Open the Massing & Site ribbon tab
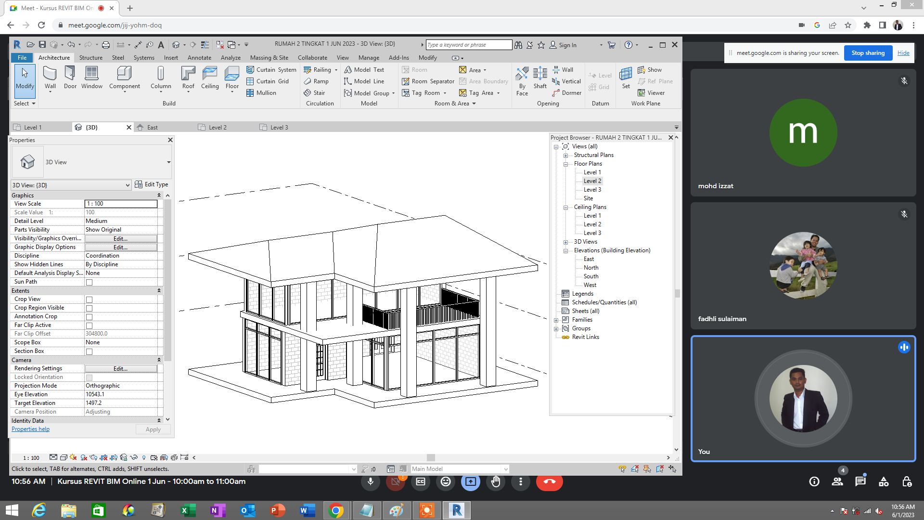Viewport: 924px width, 520px height. pyautogui.click(x=269, y=58)
